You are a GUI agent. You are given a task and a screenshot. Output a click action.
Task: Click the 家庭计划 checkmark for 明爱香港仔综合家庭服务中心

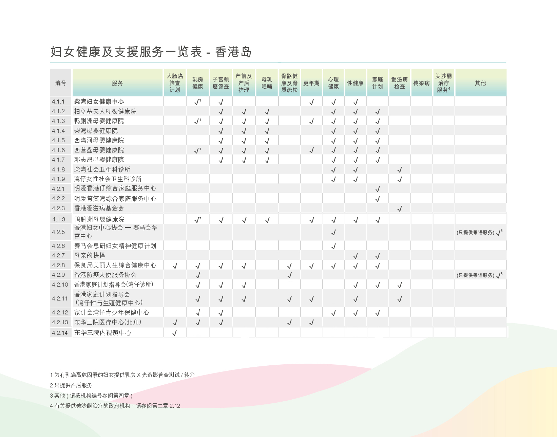(x=378, y=189)
